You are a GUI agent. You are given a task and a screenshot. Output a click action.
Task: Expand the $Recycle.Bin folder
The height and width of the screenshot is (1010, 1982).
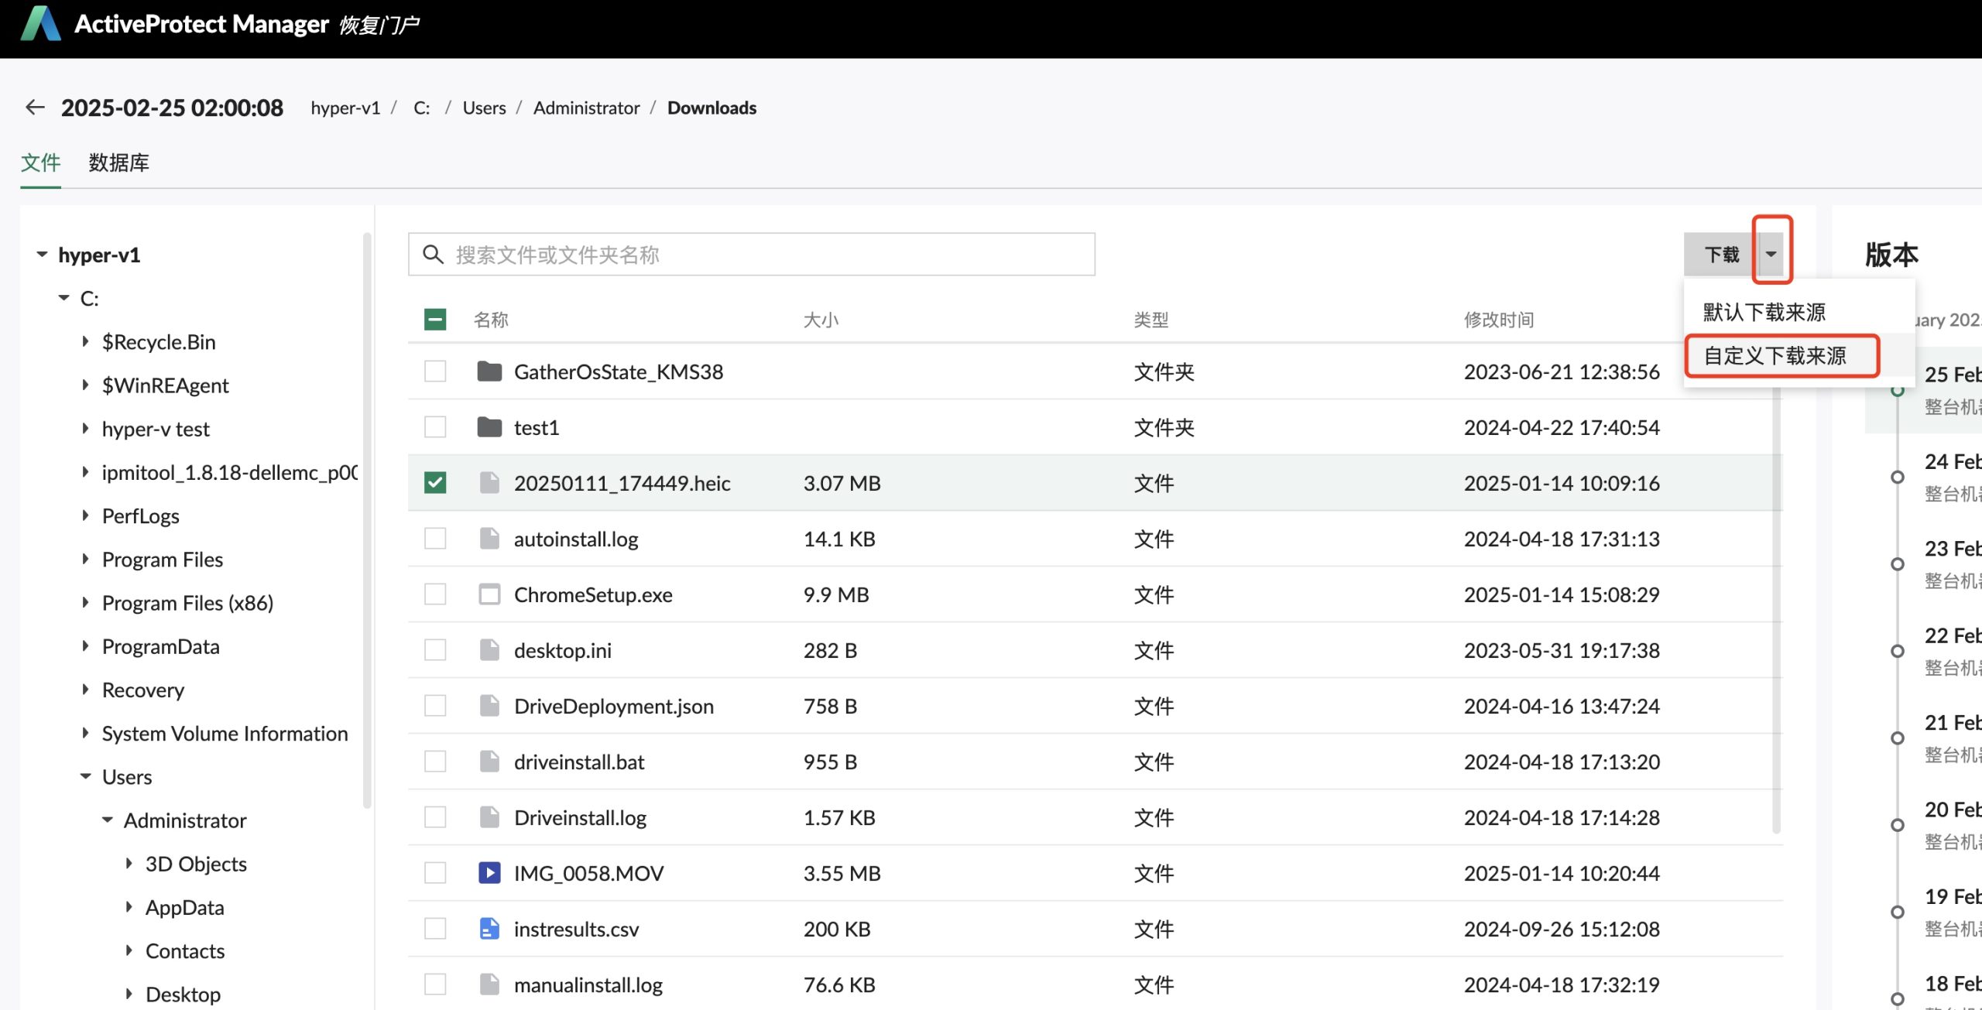click(x=85, y=341)
